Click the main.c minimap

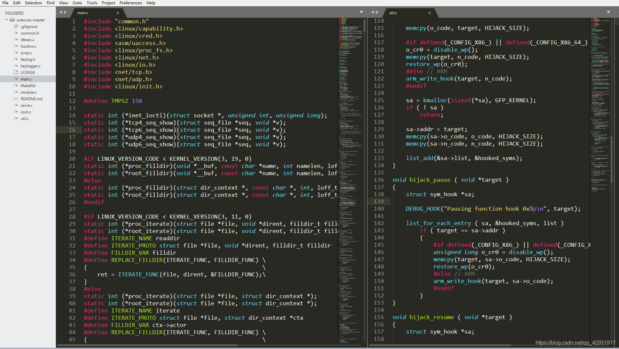351,180
